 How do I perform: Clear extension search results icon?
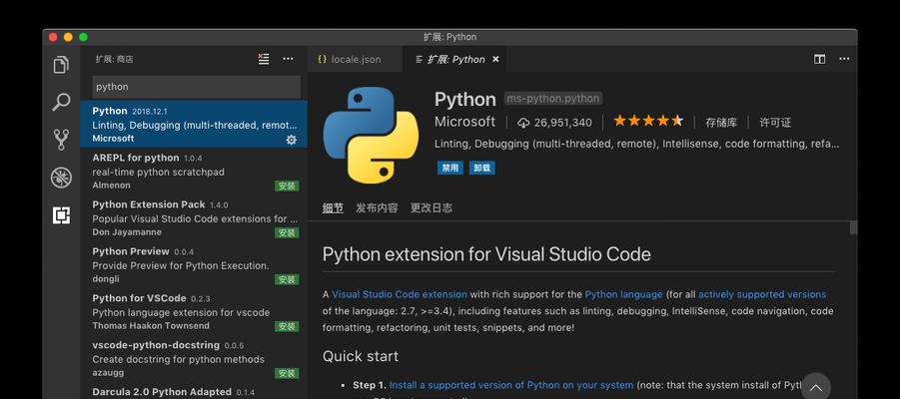point(264,59)
